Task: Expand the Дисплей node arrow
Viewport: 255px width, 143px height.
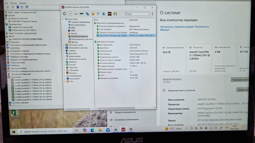Action: click(x=64, y=53)
